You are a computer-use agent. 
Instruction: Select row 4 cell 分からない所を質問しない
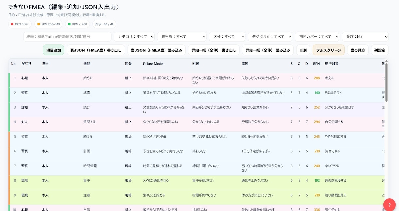tap(160, 122)
